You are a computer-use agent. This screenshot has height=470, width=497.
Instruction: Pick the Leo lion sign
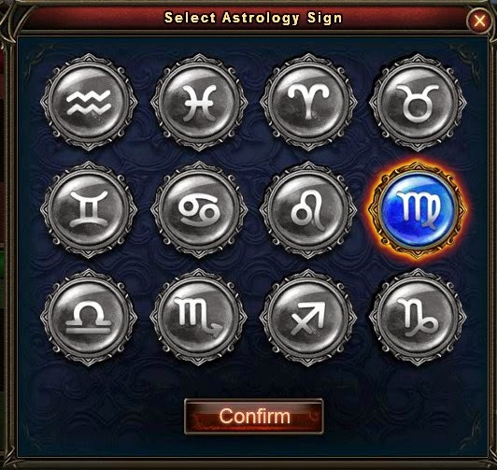(x=308, y=209)
